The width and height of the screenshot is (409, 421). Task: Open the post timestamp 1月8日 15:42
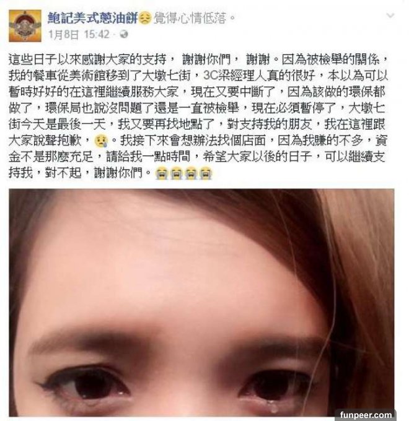point(79,35)
